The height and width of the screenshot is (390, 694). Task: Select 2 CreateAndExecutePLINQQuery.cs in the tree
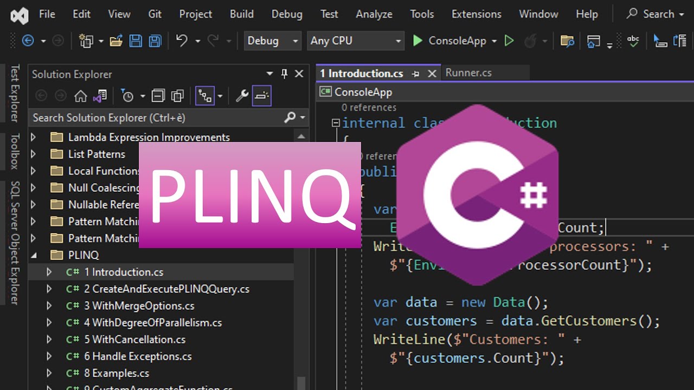(166, 289)
